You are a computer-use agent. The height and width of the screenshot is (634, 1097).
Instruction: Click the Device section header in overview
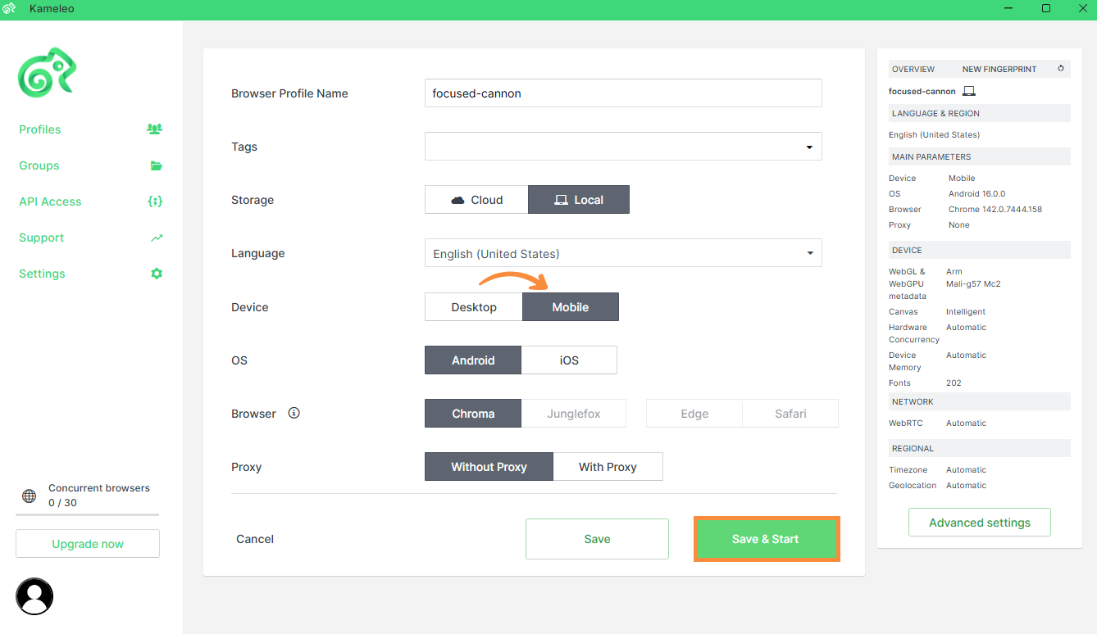pyautogui.click(x=980, y=250)
